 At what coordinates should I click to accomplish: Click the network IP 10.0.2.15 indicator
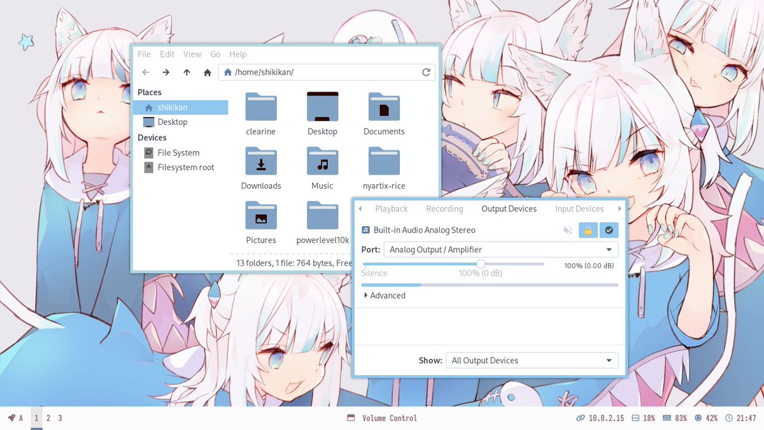[x=600, y=418]
